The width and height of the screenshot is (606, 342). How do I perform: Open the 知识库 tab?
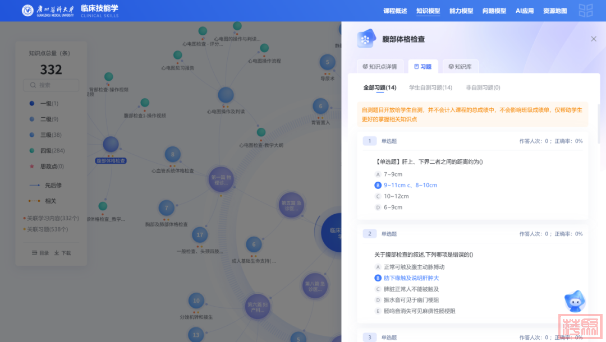(460, 67)
